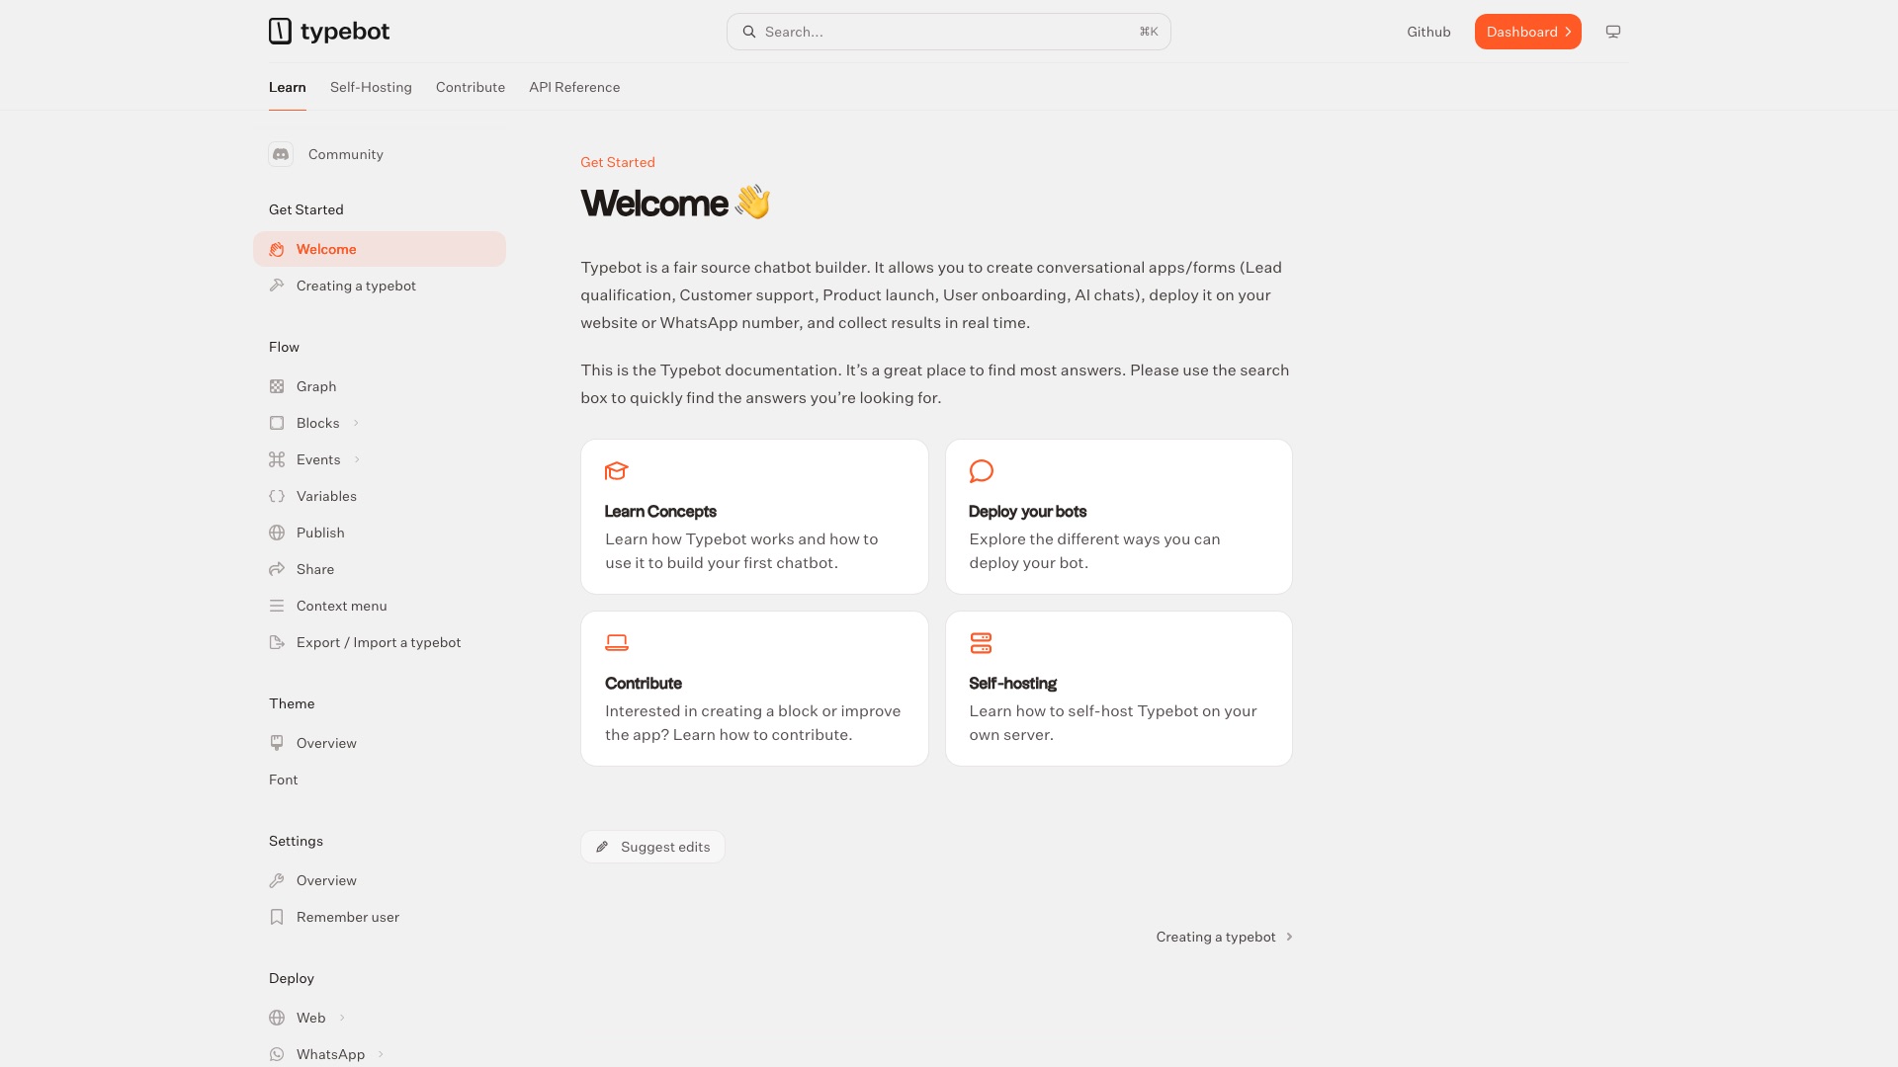The height and width of the screenshot is (1067, 1898).
Task: Open the Learn Concepts card
Action: pyautogui.click(x=754, y=517)
